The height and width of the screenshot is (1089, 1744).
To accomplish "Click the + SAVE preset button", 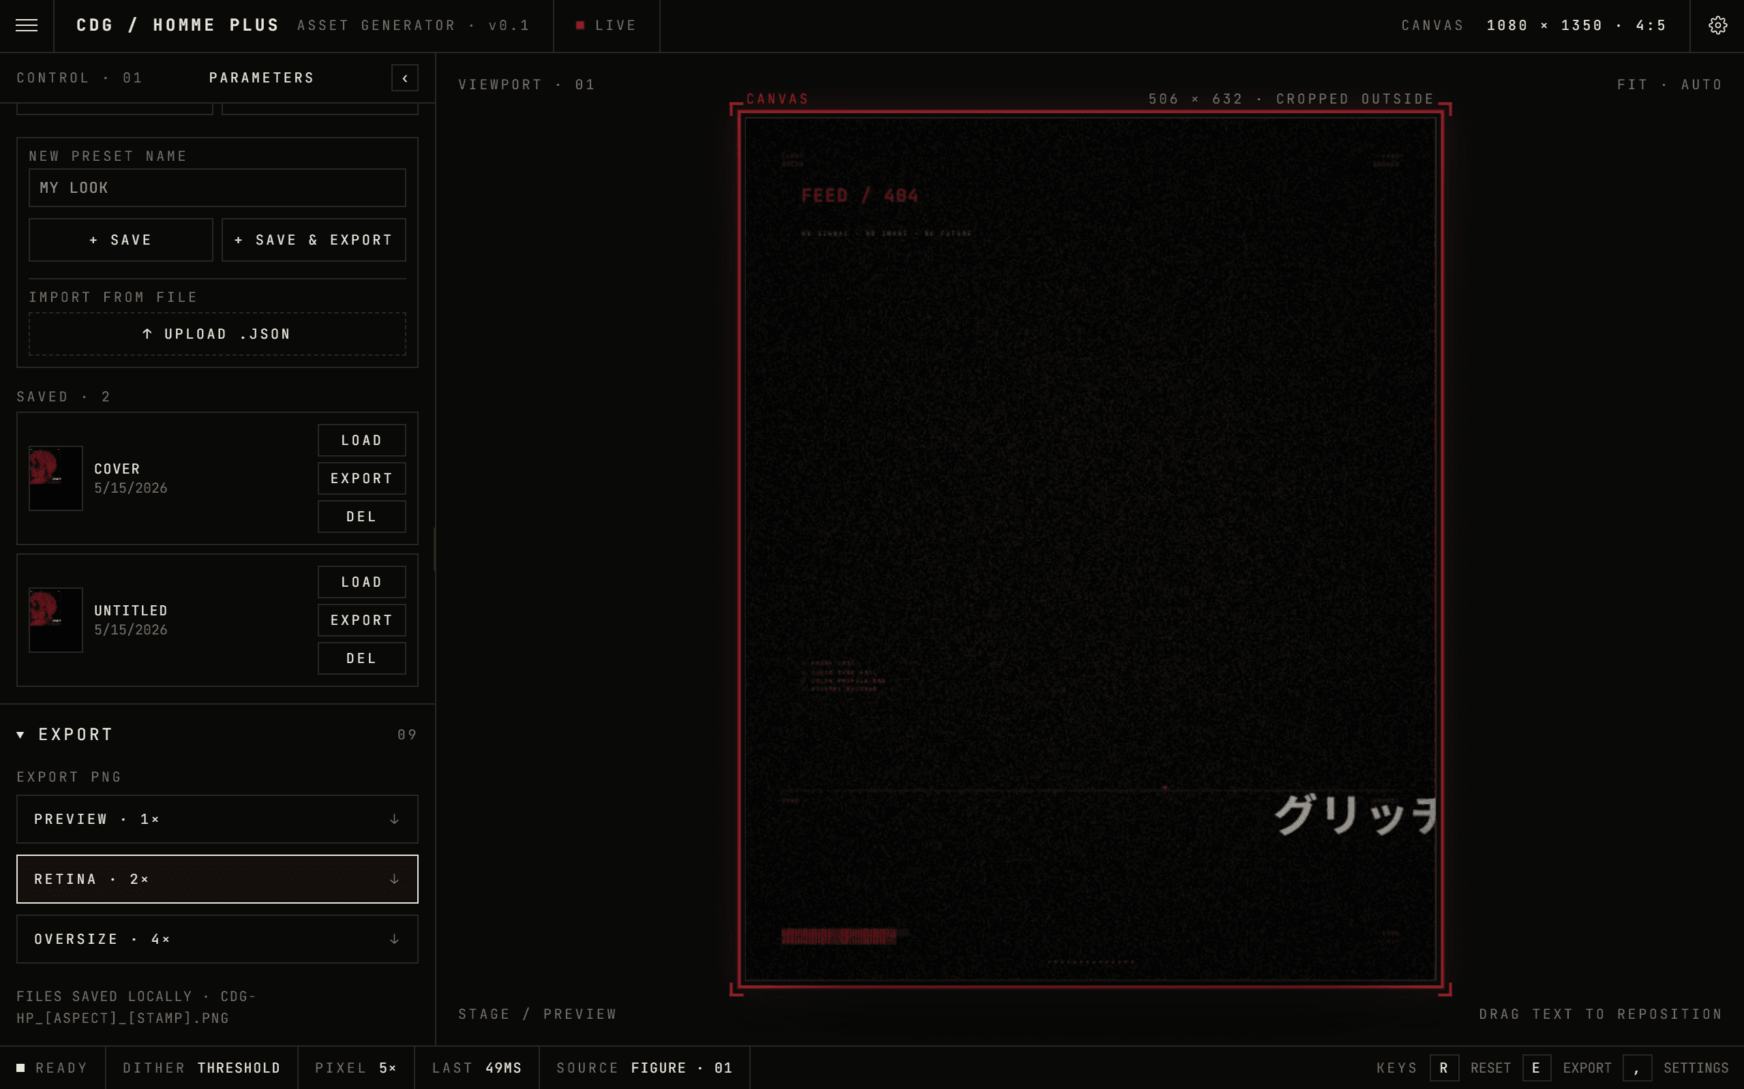I will [x=121, y=240].
